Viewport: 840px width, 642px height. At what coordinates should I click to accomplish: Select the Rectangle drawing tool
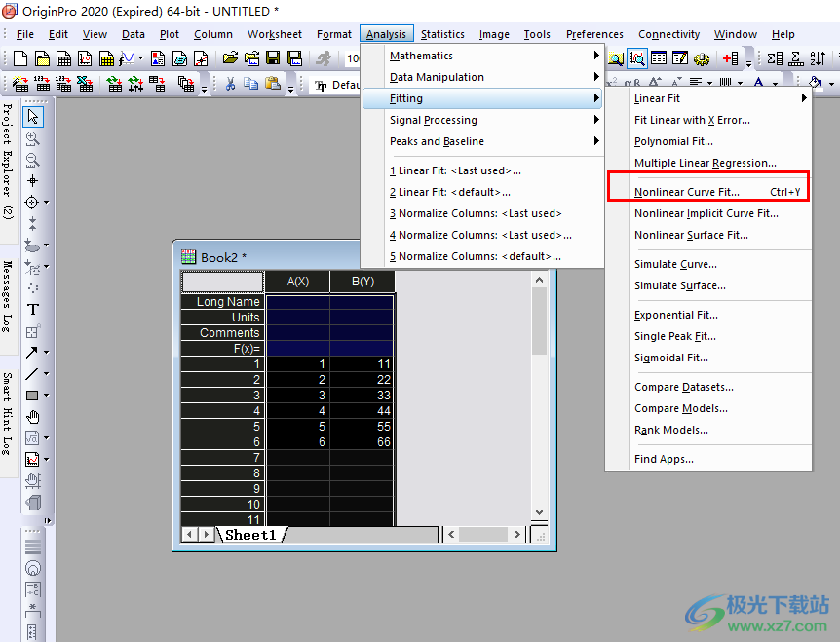point(32,396)
